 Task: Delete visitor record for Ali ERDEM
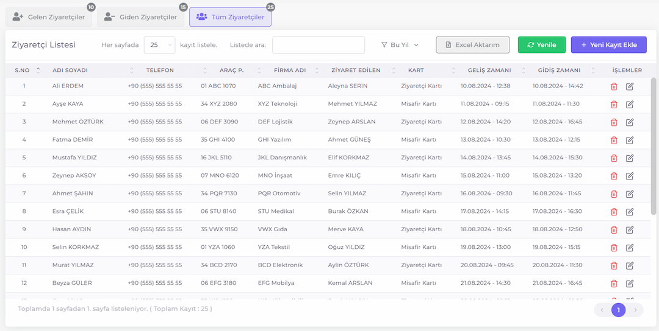point(614,86)
